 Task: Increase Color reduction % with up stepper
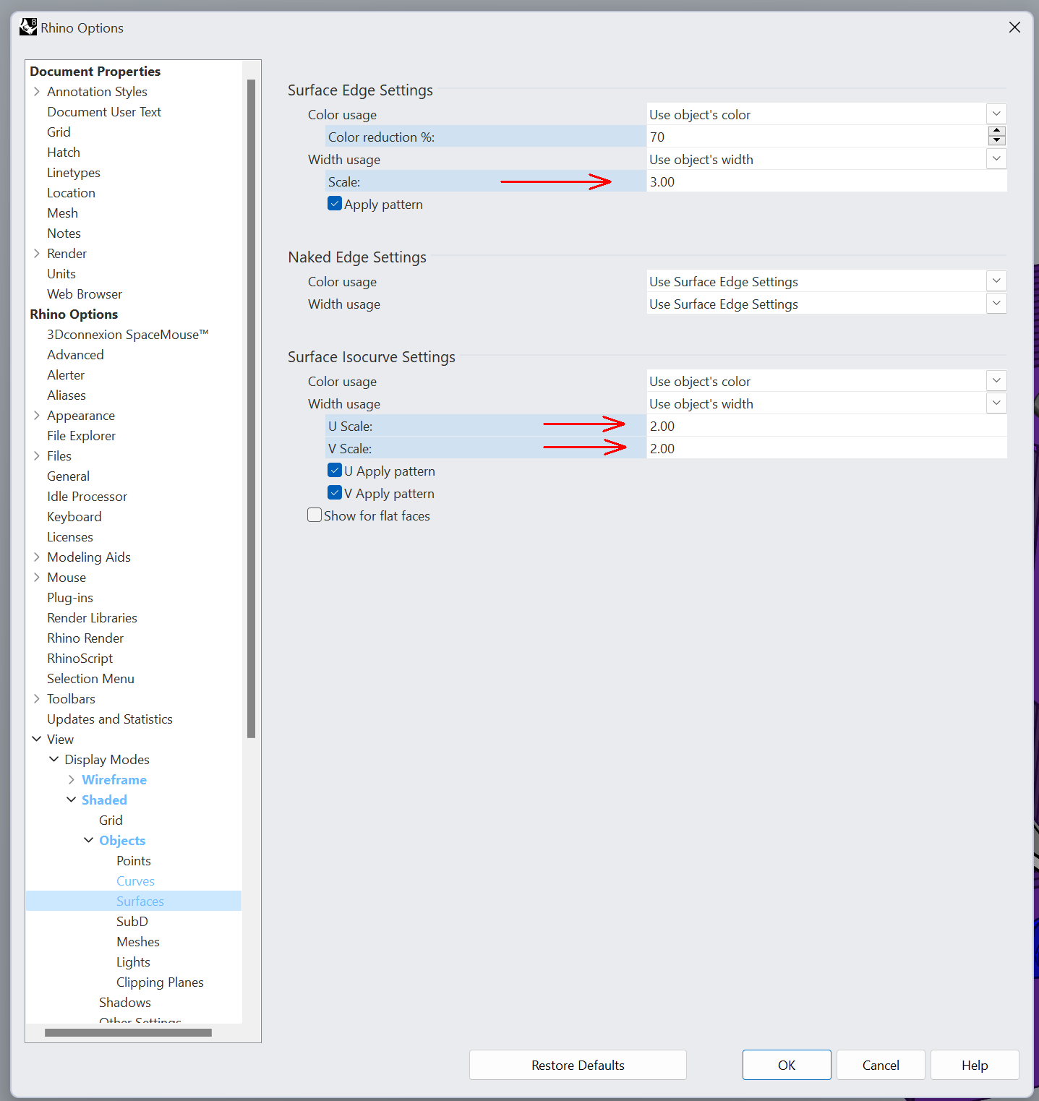[996, 132]
